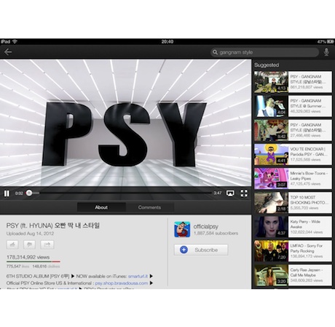Image resolution: width=335 pixels, height=327 pixels.
Task: Subscribe to officialpsy channel
Action: (201, 250)
